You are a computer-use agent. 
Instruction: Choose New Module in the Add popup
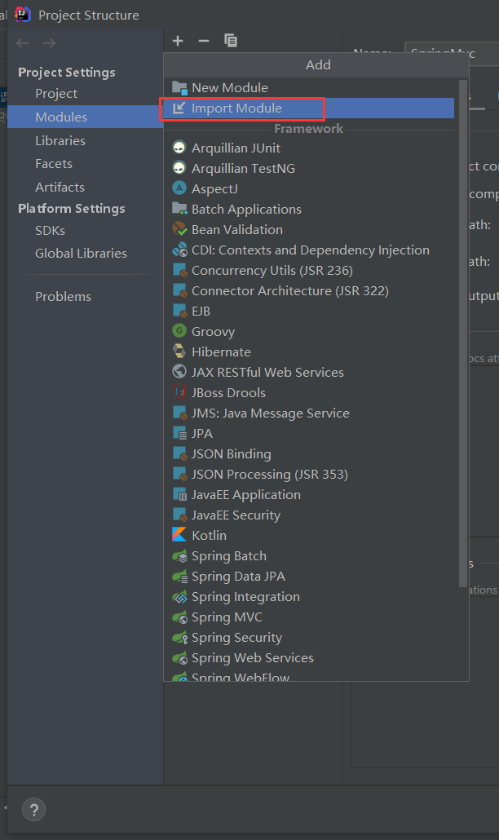[x=229, y=87]
